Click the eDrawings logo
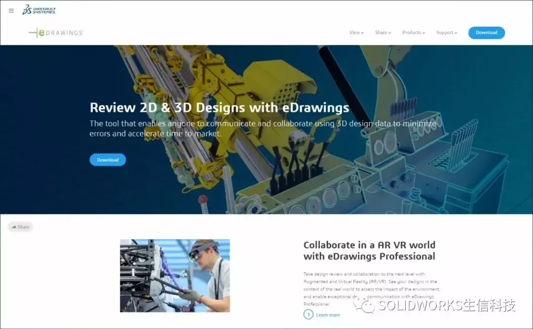 (x=56, y=33)
